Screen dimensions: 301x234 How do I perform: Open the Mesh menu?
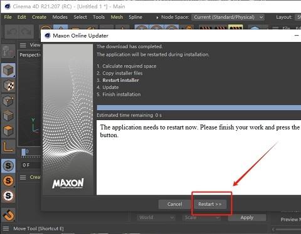pyautogui.click(x=117, y=17)
